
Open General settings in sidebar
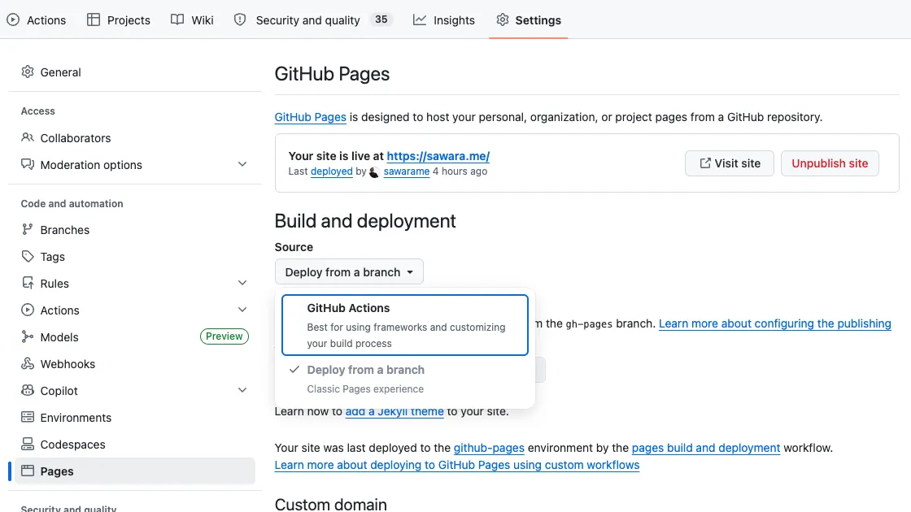click(x=135, y=72)
